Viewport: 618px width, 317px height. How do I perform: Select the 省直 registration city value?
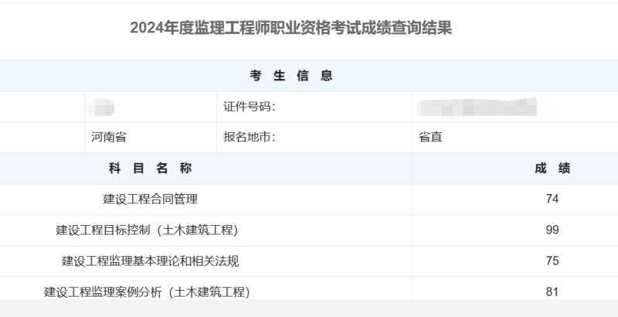point(431,138)
